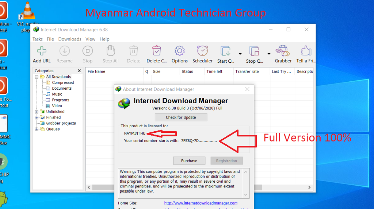
Task: Select Grabber projects in the tree
Action: tap(61, 123)
